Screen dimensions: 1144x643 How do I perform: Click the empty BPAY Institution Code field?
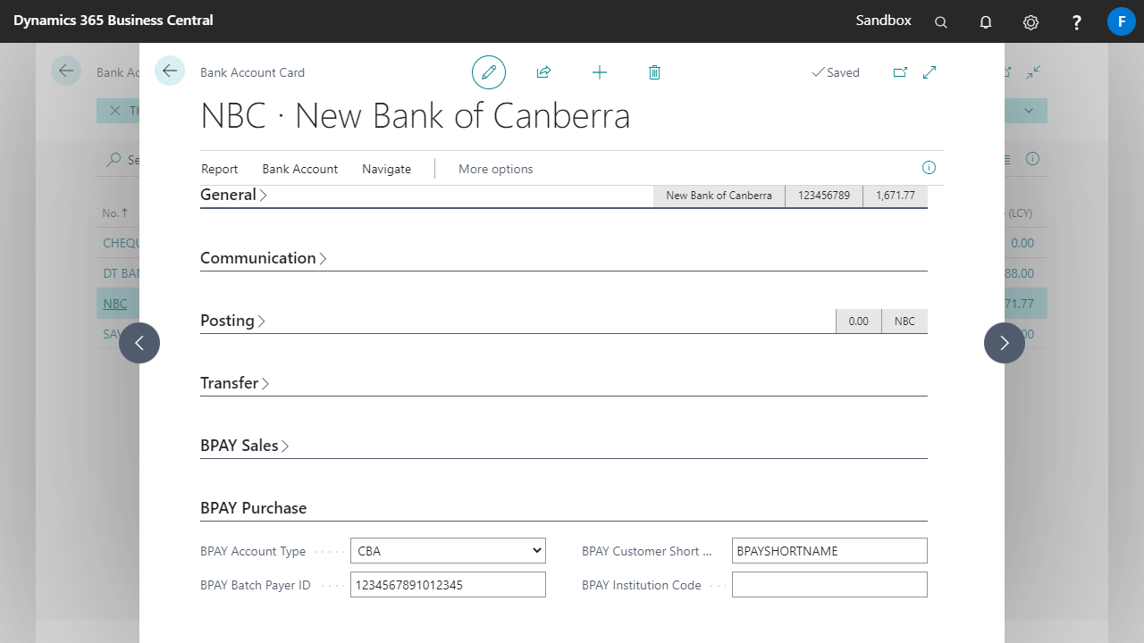[x=829, y=585]
